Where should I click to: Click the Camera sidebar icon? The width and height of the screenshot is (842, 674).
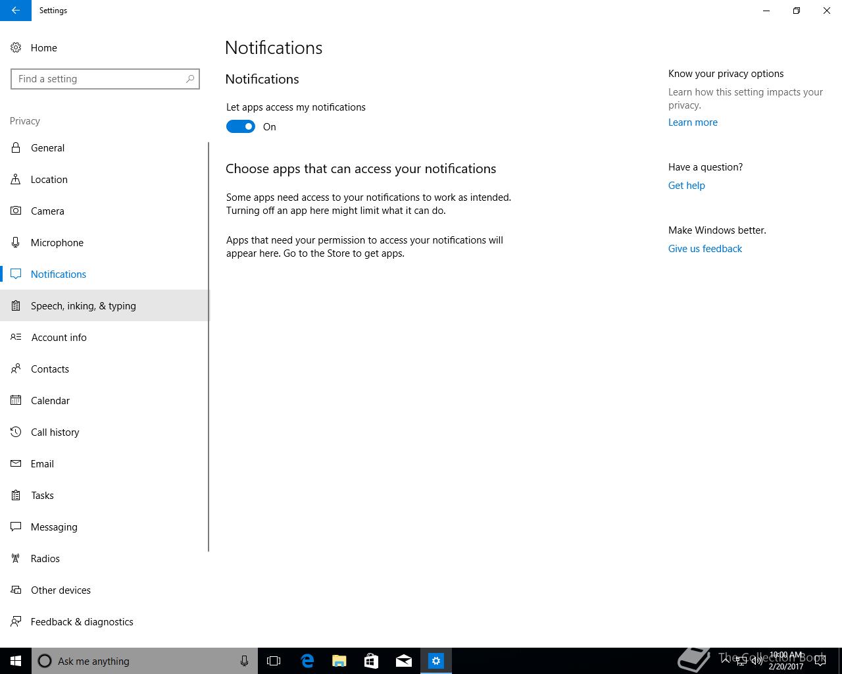16,211
